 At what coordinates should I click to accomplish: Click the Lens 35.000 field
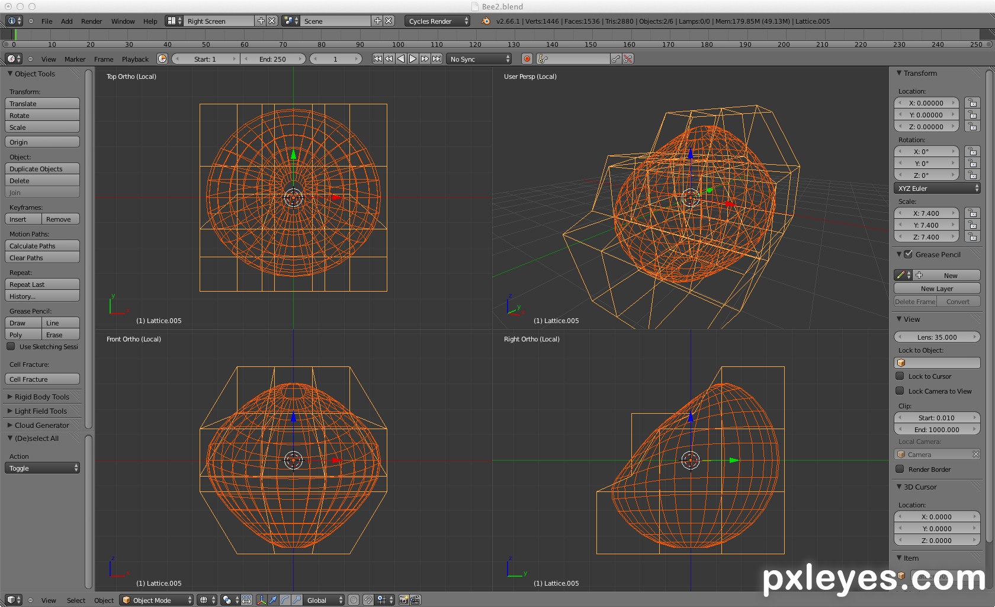937,337
